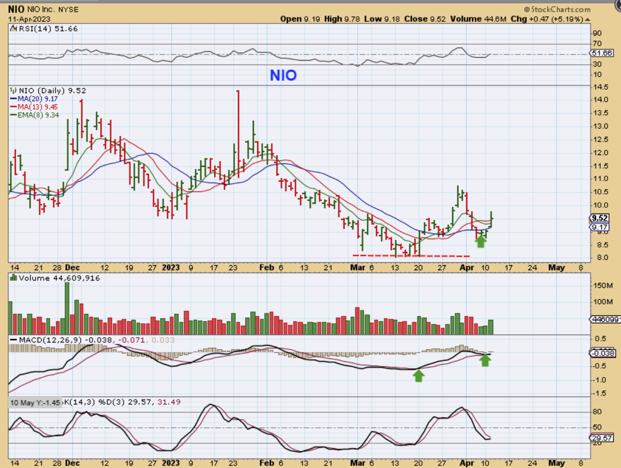Click the 'Open 9.19' header value
The width and height of the screenshot is (621, 468).
[x=300, y=19]
